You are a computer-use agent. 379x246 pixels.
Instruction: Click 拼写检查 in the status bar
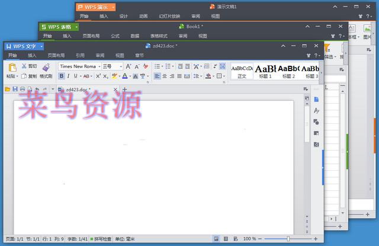[101, 239]
